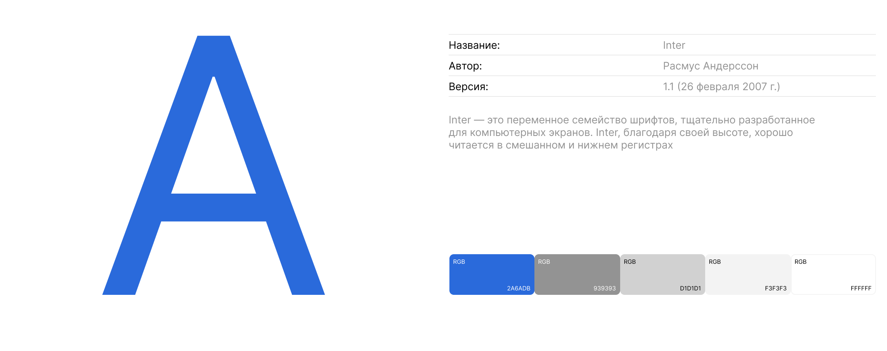
Task: Select the blue 2A6ADB color swatch
Action: click(x=492, y=274)
